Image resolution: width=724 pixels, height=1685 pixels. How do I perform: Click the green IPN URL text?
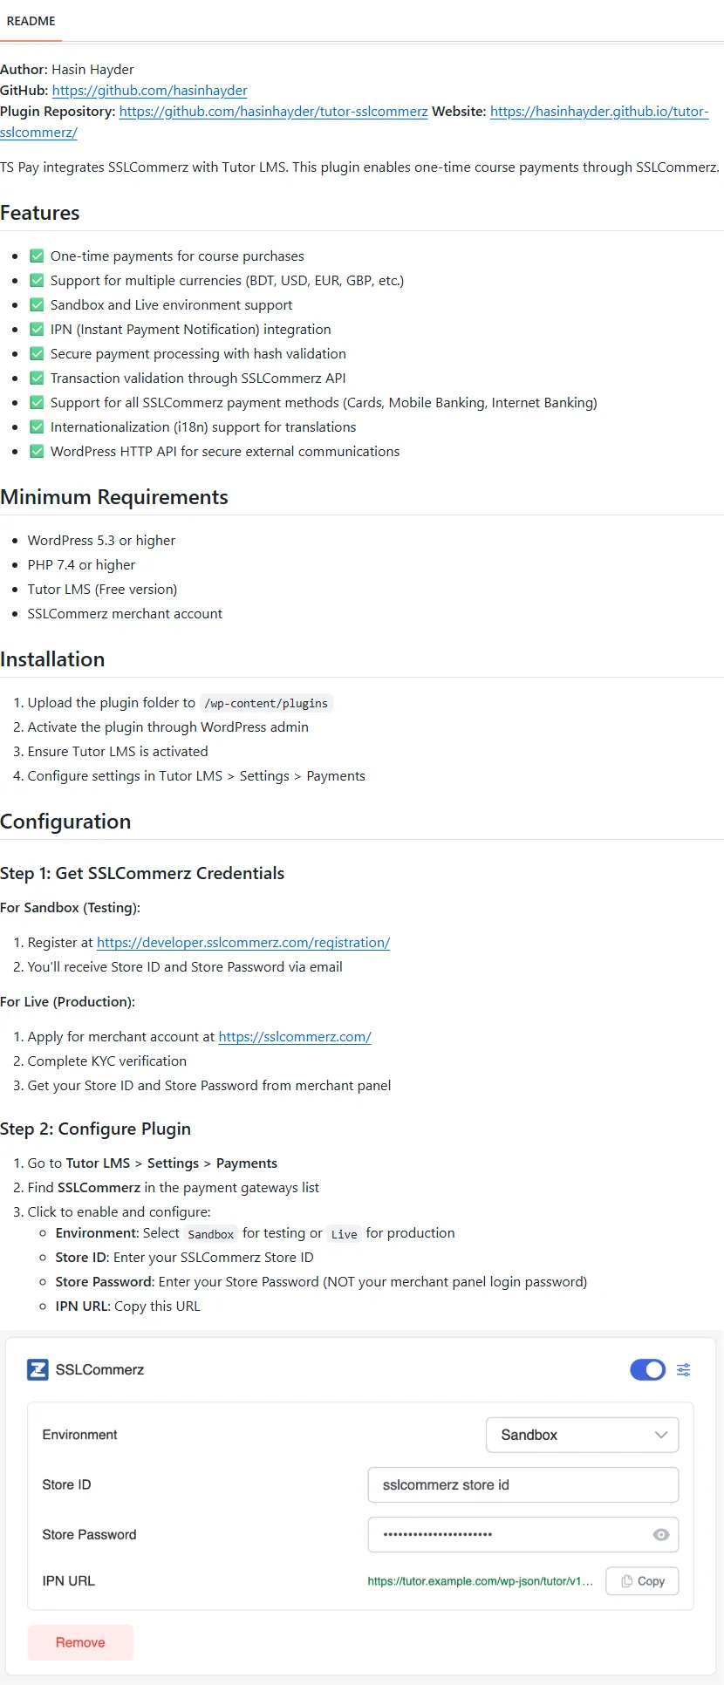coord(480,1581)
